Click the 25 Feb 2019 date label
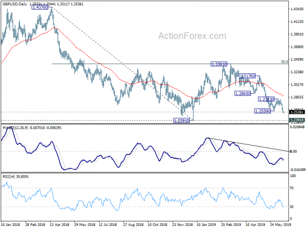The height and width of the screenshot is (229, 306). (231, 224)
